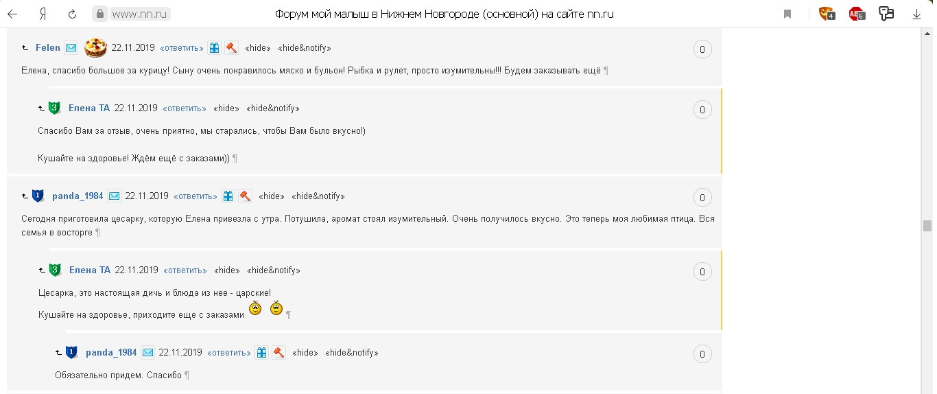This screenshot has width=937, height=394.
Task: Open the browser downloads arrow icon
Action: click(x=916, y=14)
